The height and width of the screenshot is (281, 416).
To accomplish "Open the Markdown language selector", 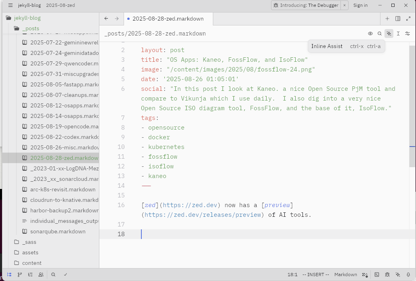I will point(345,275).
